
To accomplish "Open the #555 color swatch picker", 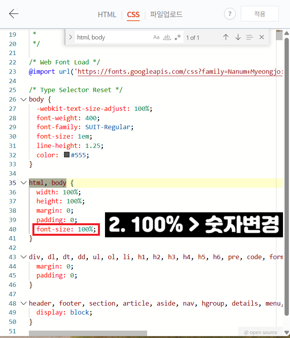I will tap(67, 155).
